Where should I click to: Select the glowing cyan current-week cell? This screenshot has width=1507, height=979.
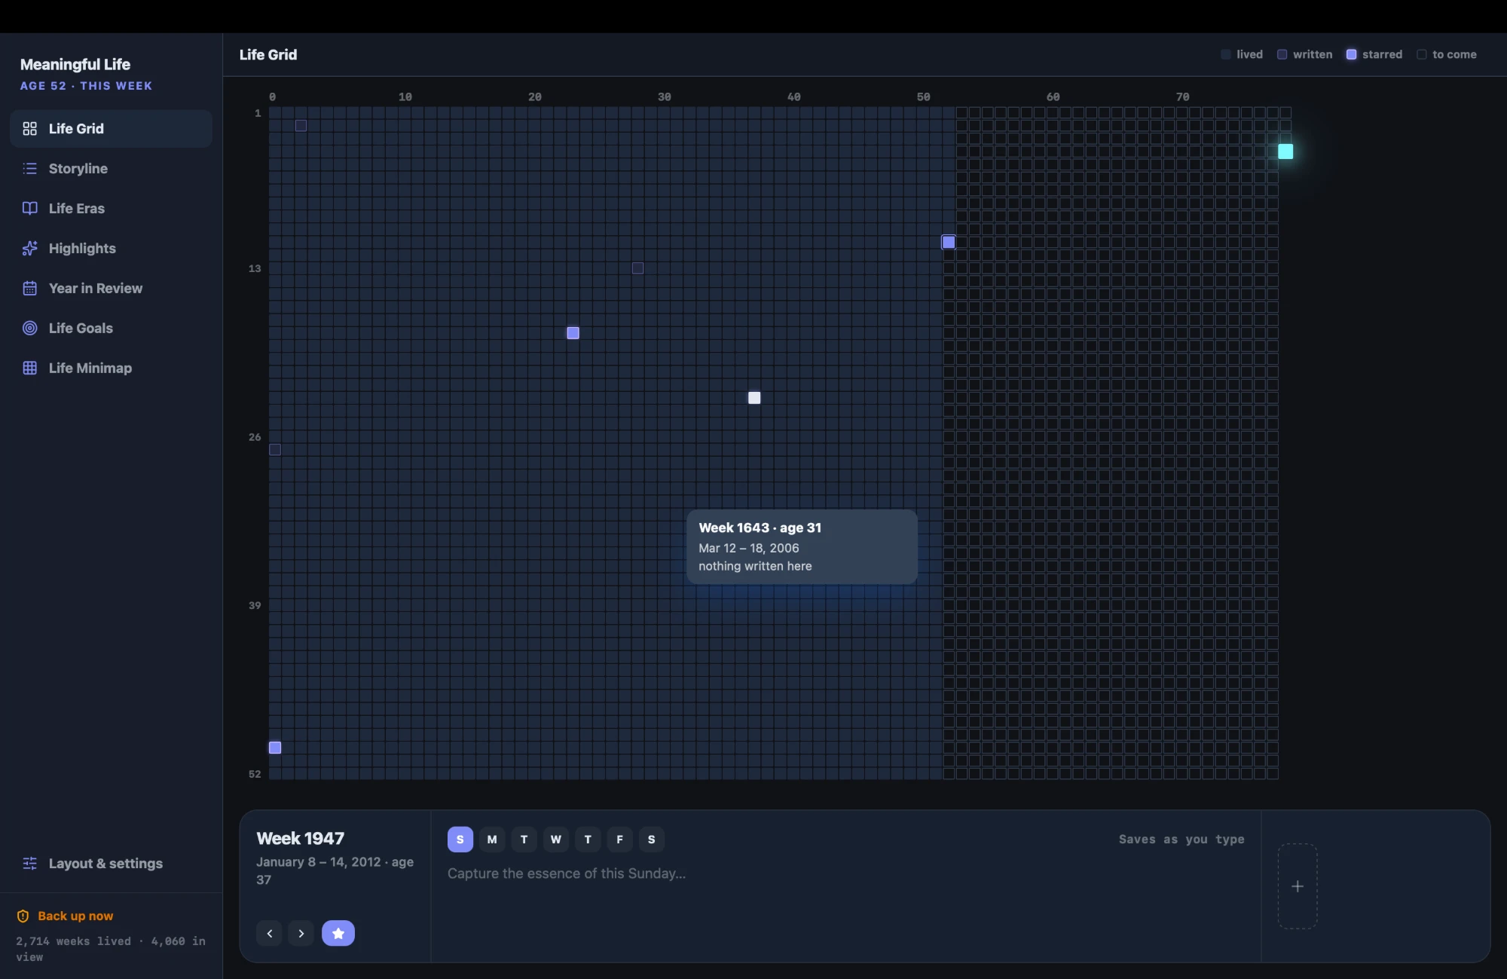[1285, 151]
